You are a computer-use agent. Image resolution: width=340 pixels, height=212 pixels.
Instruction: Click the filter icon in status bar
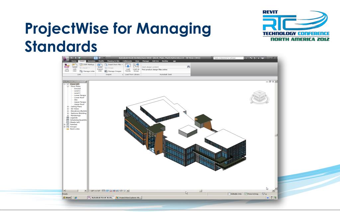[263, 194]
